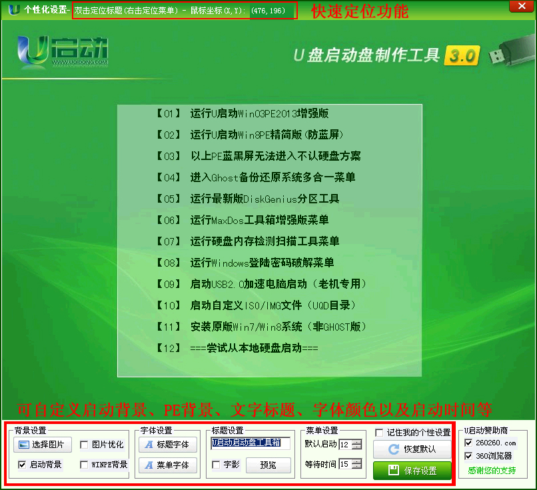Select menu entry 06 MaxDos工具箱
The image size is (537, 490).
243,220
